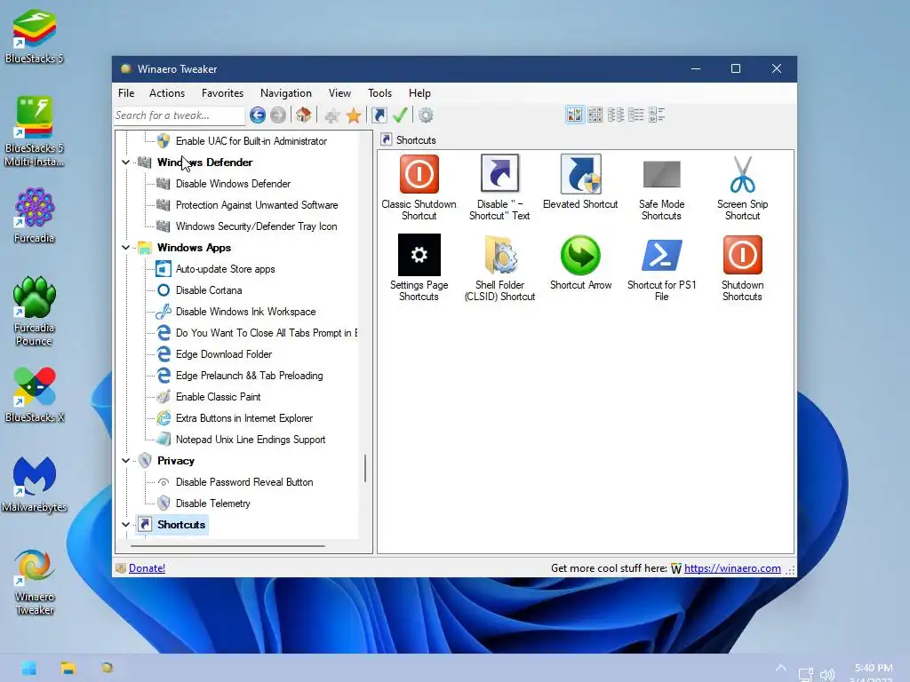
Task: Open the https://winaero.com link
Action: [x=732, y=568]
